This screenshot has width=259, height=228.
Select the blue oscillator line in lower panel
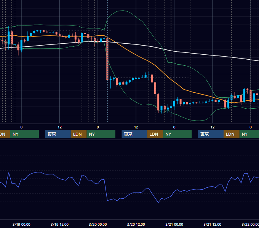coord(132,193)
